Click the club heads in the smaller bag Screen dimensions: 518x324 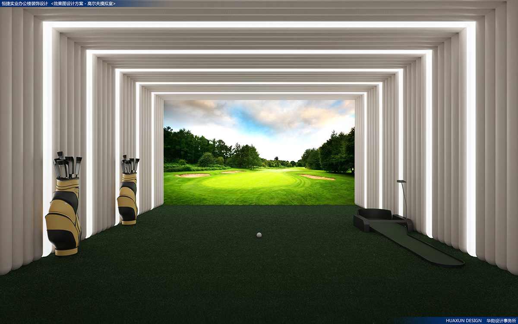129,165
